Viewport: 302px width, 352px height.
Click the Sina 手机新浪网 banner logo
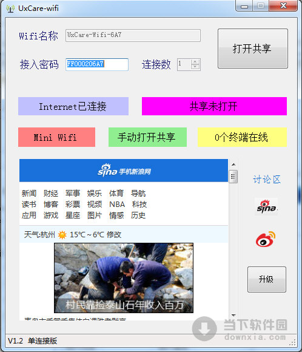click(x=124, y=171)
